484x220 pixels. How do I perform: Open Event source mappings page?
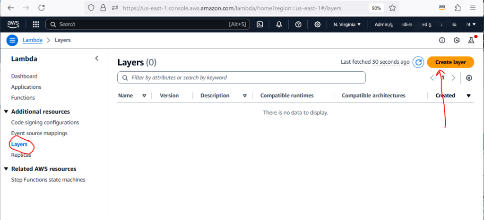pyautogui.click(x=39, y=133)
